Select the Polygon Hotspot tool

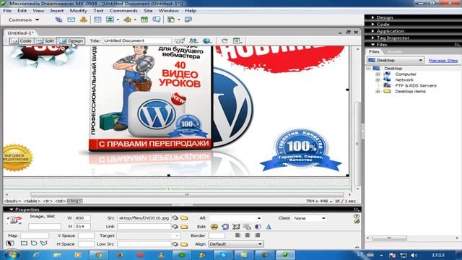(x=43, y=243)
